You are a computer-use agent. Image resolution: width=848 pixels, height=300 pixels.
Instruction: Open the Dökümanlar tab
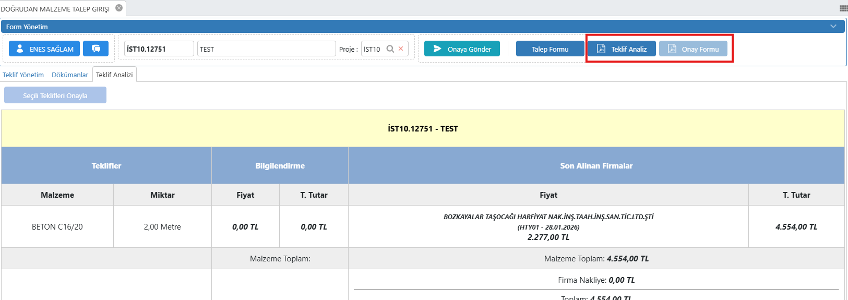[x=70, y=75]
